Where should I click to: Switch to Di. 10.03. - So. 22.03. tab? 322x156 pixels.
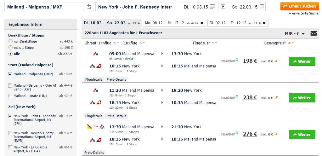(112, 23)
